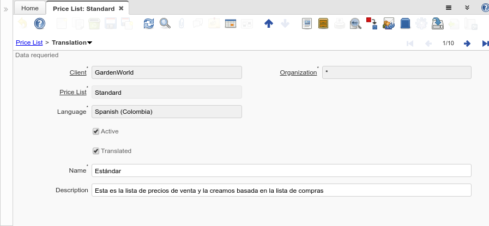Close the Price List: Standard tab

(x=121, y=8)
